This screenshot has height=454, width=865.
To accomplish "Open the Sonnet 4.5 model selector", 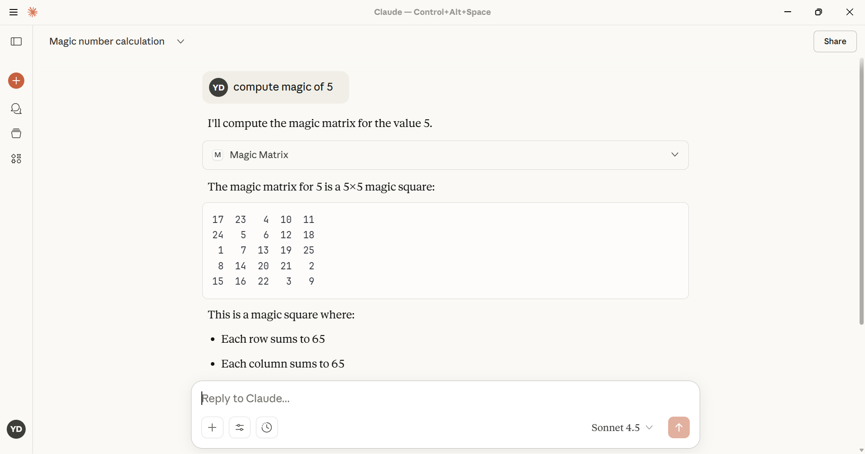I will pyautogui.click(x=622, y=427).
